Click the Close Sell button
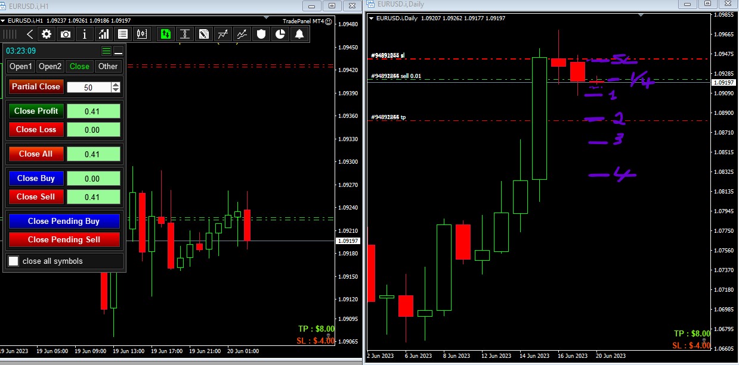This screenshot has width=739, height=365. pyautogui.click(x=36, y=196)
